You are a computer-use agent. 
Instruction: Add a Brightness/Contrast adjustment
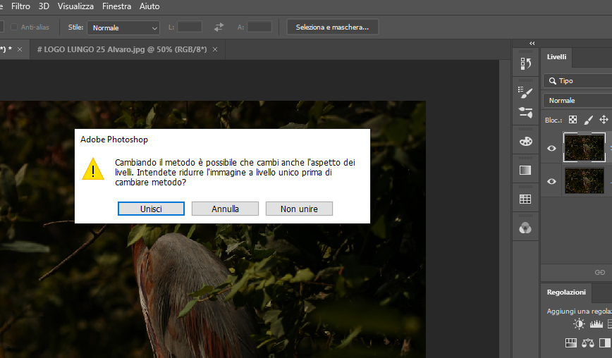579,323
